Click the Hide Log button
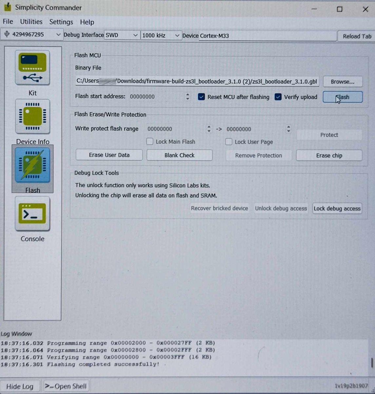Viewport: 375px width, 394px height. 20,386
